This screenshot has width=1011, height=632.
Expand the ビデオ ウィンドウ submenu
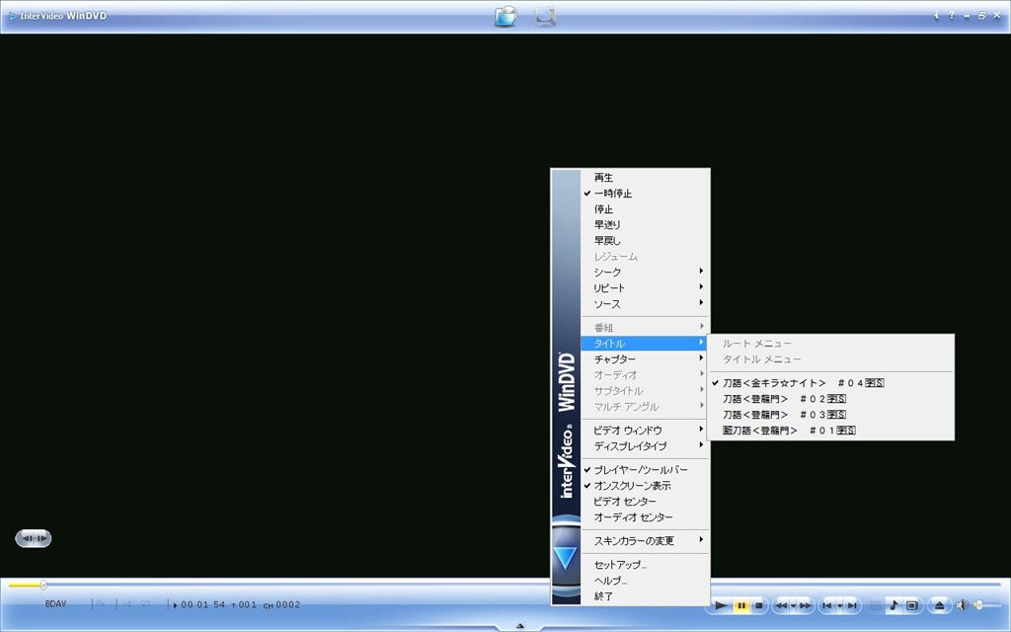click(645, 431)
